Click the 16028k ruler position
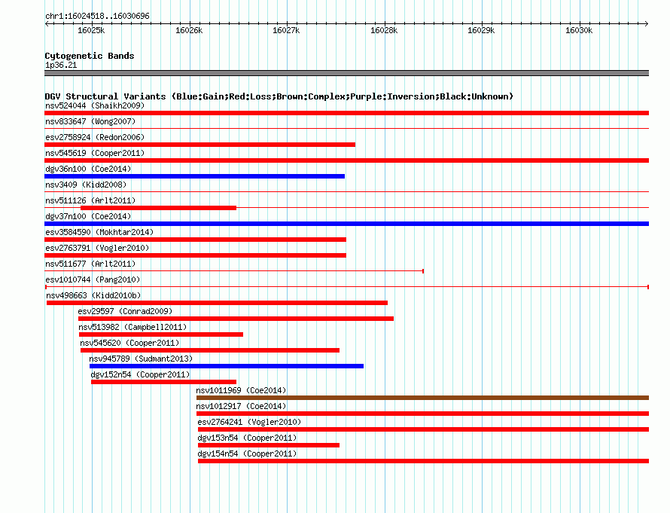This screenshot has width=670, height=513. click(384, 30)
